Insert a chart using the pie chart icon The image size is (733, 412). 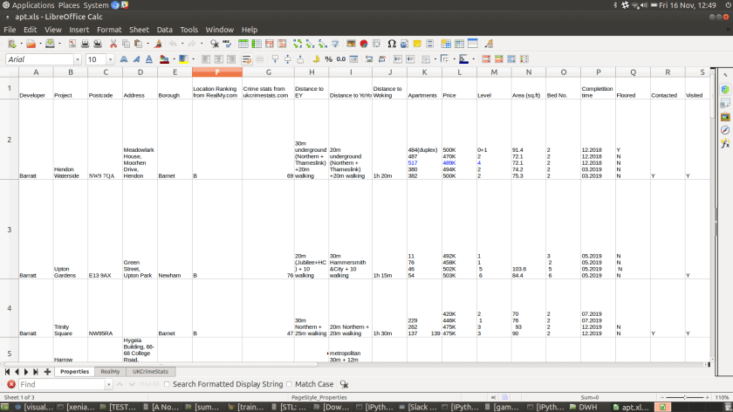pos(364,44)
